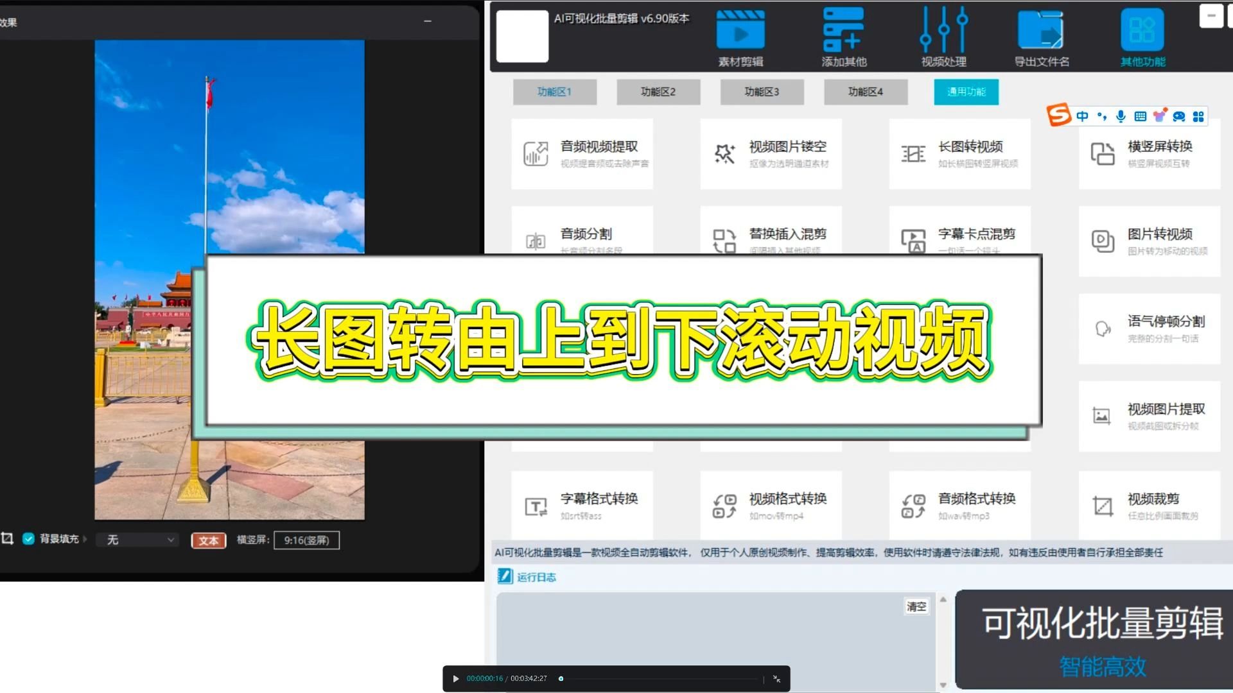This screenshot has height=693, width=1233.
Task: Click the 长图转视频 icon
Action: coord(913,154)
